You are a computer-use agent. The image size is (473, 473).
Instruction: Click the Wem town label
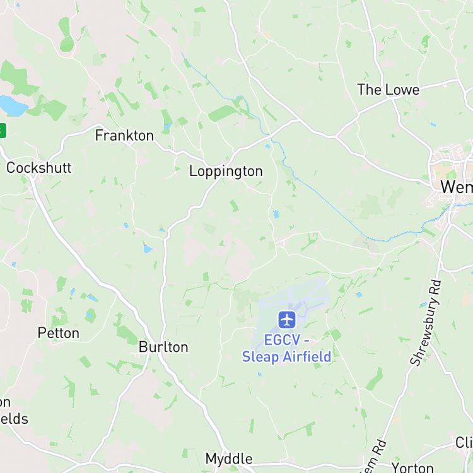coord(457,187)
